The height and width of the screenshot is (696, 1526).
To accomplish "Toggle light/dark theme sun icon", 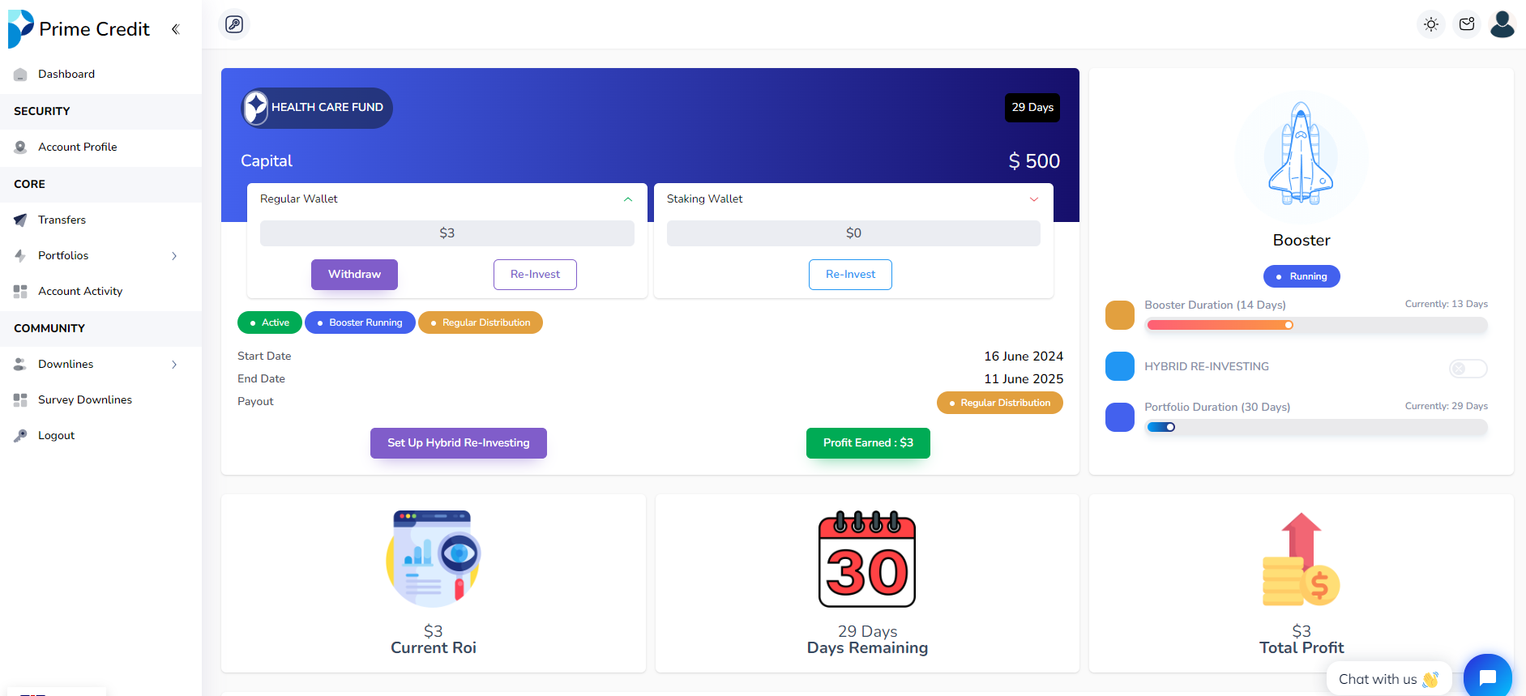I will point(1431,24).
